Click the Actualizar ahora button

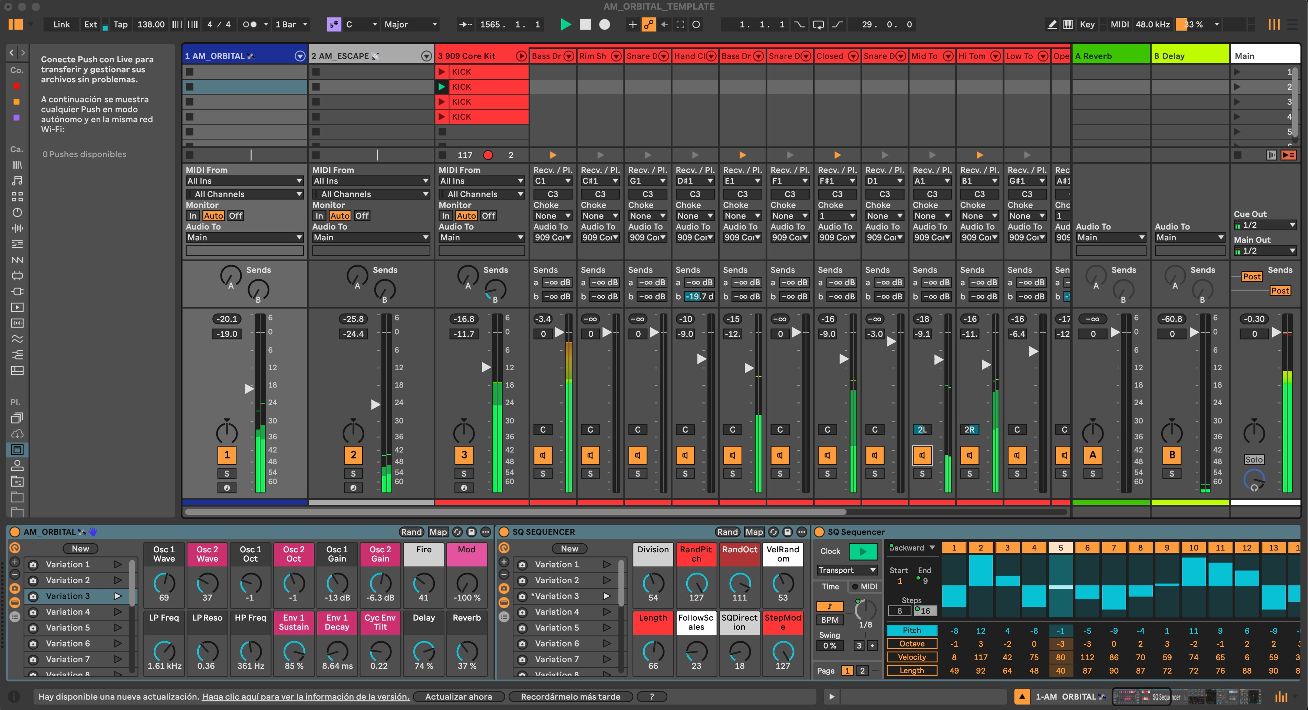pyautogui.click(x=458, y=697)
